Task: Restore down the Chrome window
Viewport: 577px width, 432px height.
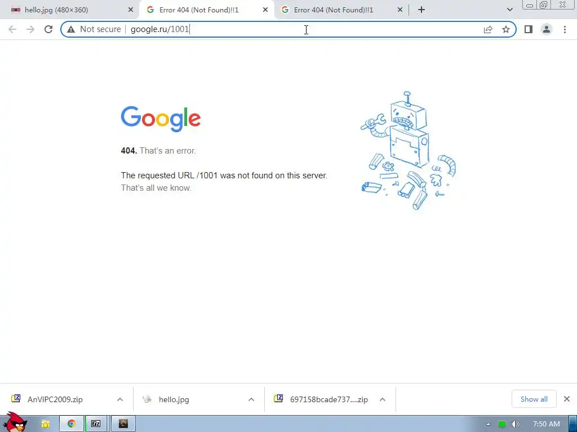Action: [543, 4]
